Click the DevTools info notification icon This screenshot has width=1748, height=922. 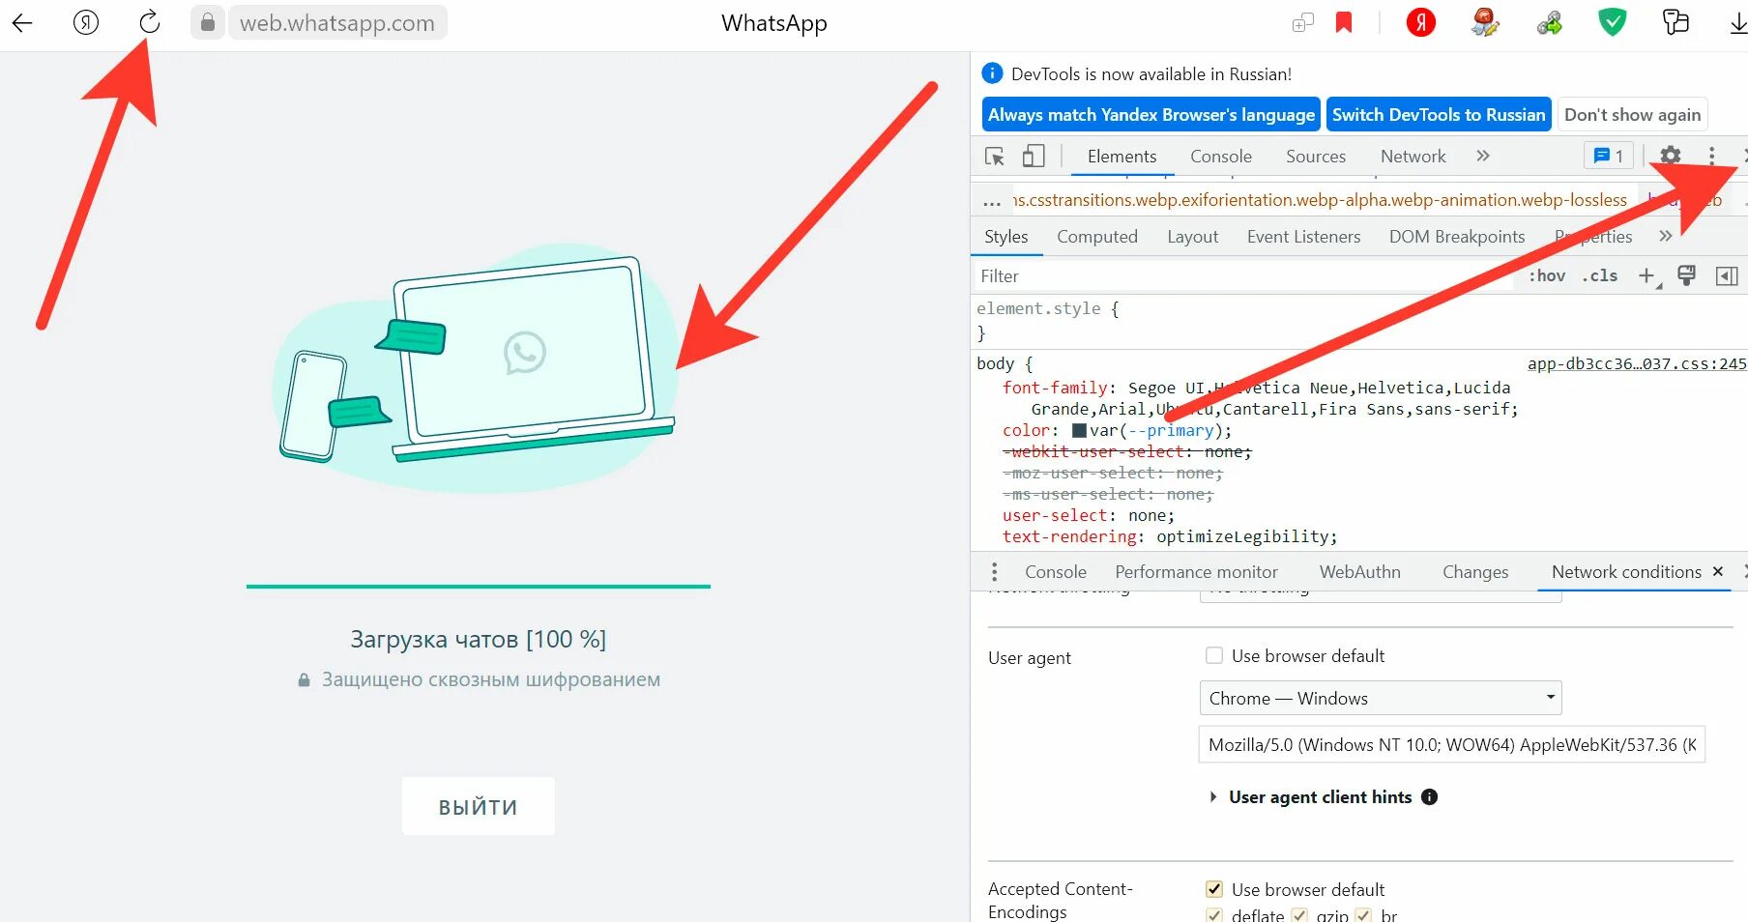click(x=992, y=73)
